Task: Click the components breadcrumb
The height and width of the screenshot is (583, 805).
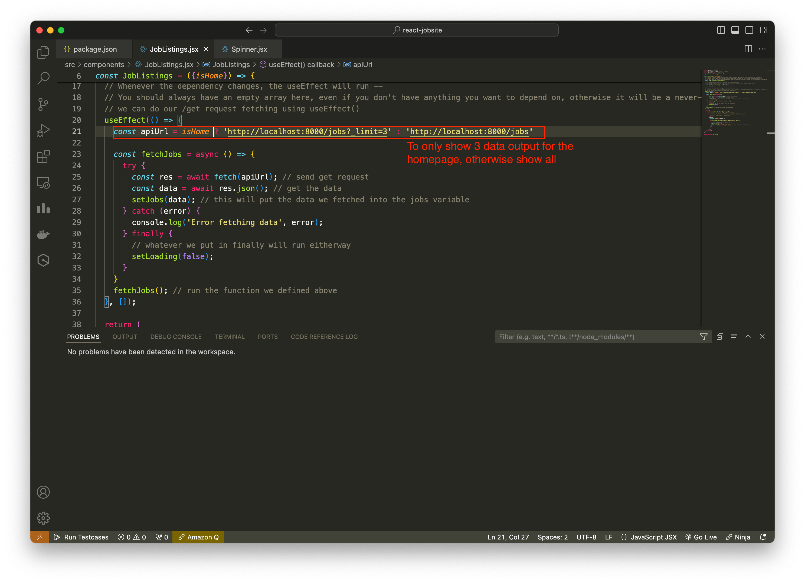Action: pyautogui.click(x=104, y=65)
